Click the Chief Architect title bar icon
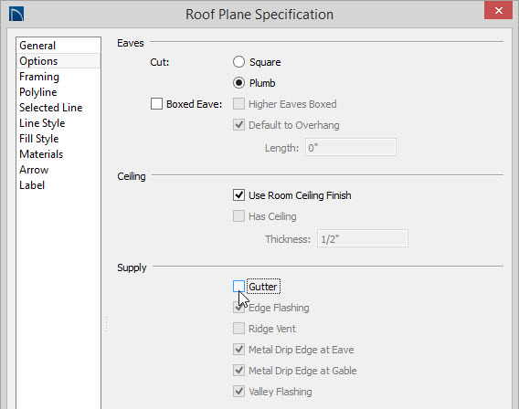 [16, 15]
